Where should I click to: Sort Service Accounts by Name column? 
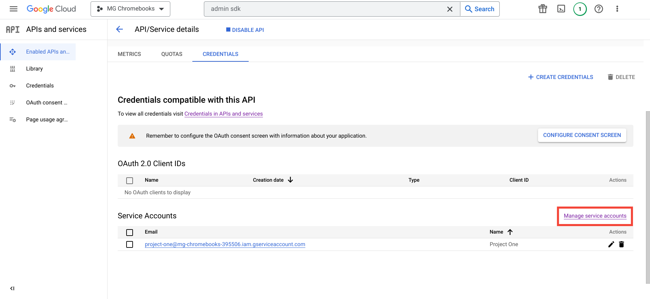pos(501,232)
